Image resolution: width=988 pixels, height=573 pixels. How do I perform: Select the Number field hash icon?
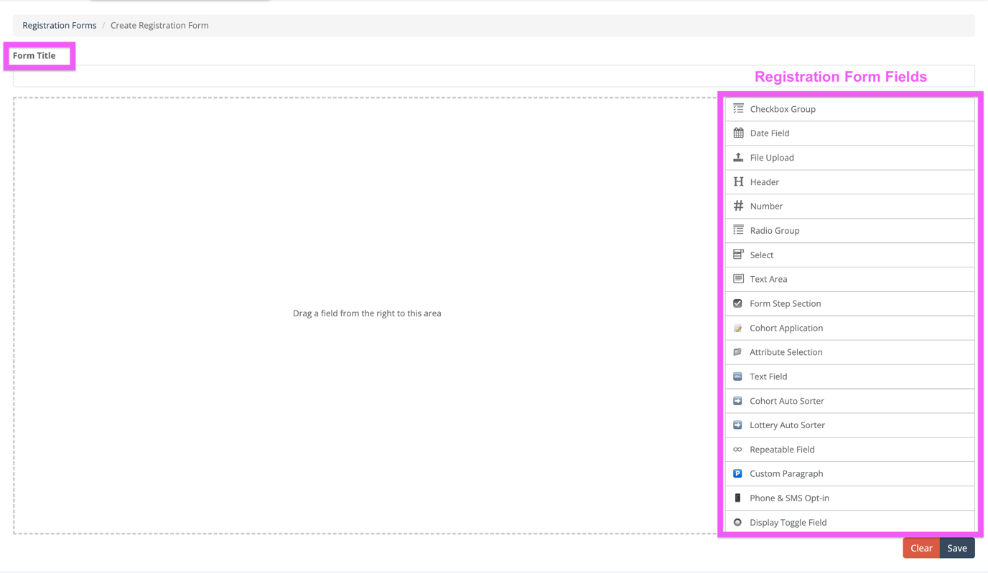[737, 206]
